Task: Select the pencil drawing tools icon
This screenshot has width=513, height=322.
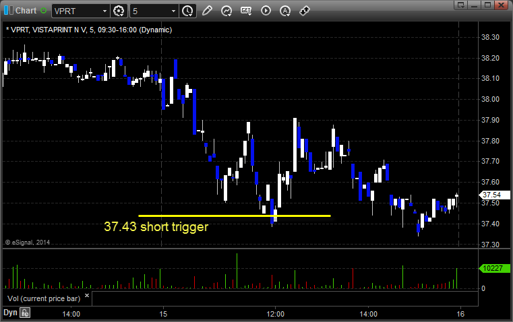Action: (x=207, y=11)
